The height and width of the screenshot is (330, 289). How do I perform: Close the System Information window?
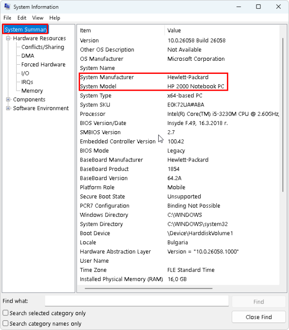278,7
